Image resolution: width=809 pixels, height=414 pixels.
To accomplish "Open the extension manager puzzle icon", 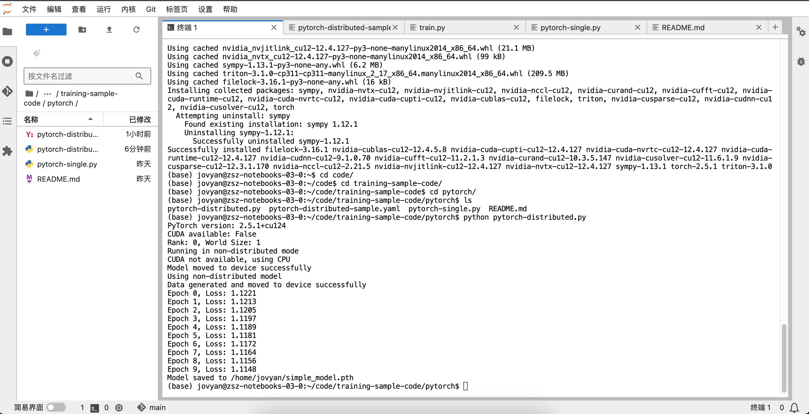I will coord(7,151).
